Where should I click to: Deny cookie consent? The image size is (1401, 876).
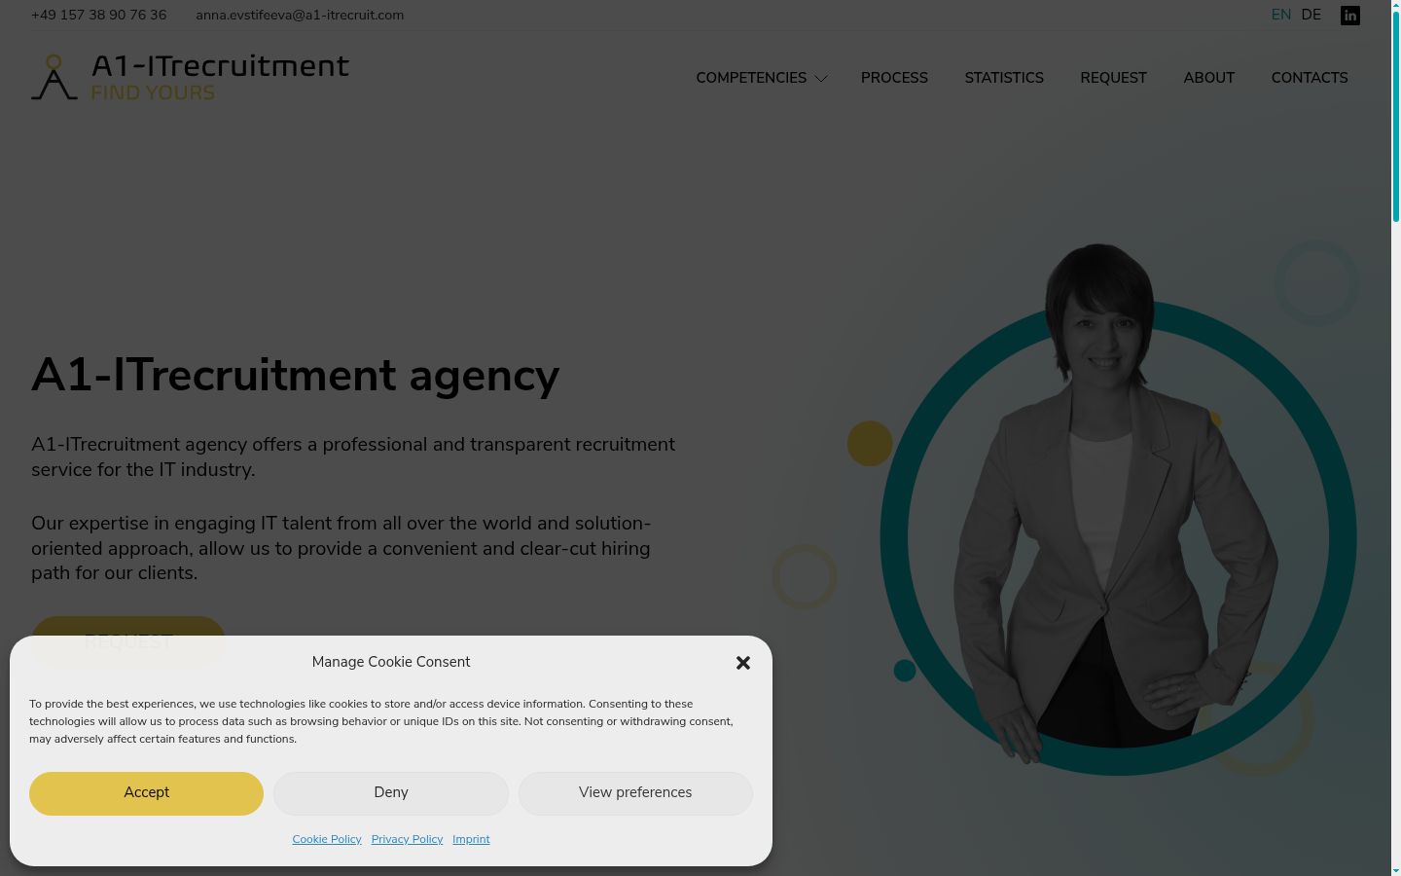[x=391, y=793]
